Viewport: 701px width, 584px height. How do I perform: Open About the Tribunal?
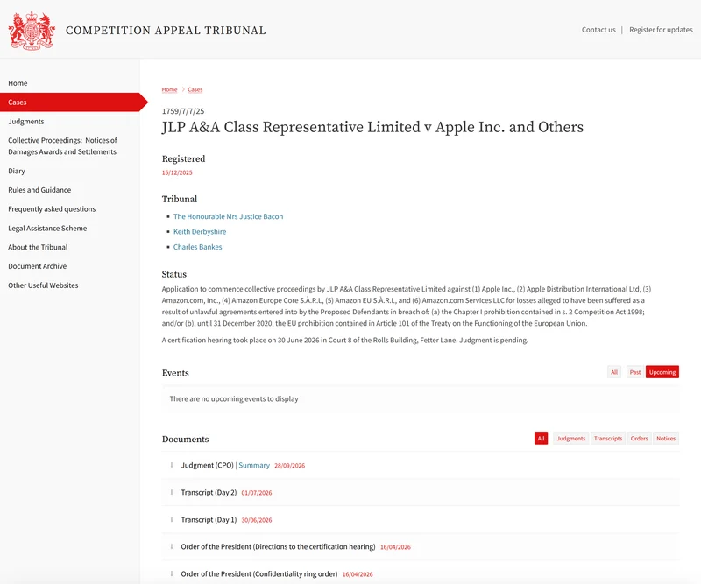38,247
